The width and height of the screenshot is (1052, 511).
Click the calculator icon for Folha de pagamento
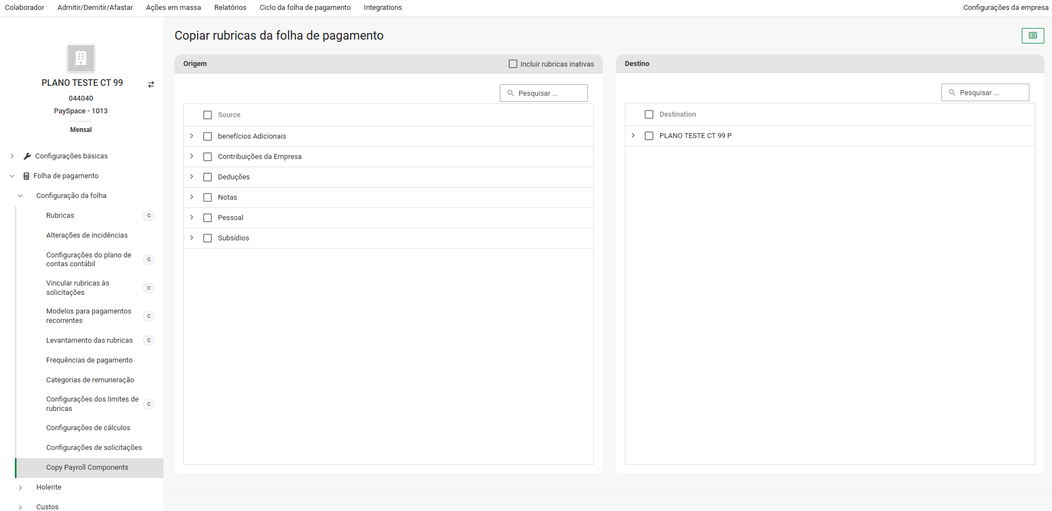point(26,176)
